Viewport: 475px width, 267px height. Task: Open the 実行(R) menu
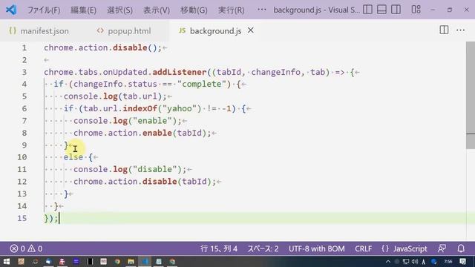point(231,10)
